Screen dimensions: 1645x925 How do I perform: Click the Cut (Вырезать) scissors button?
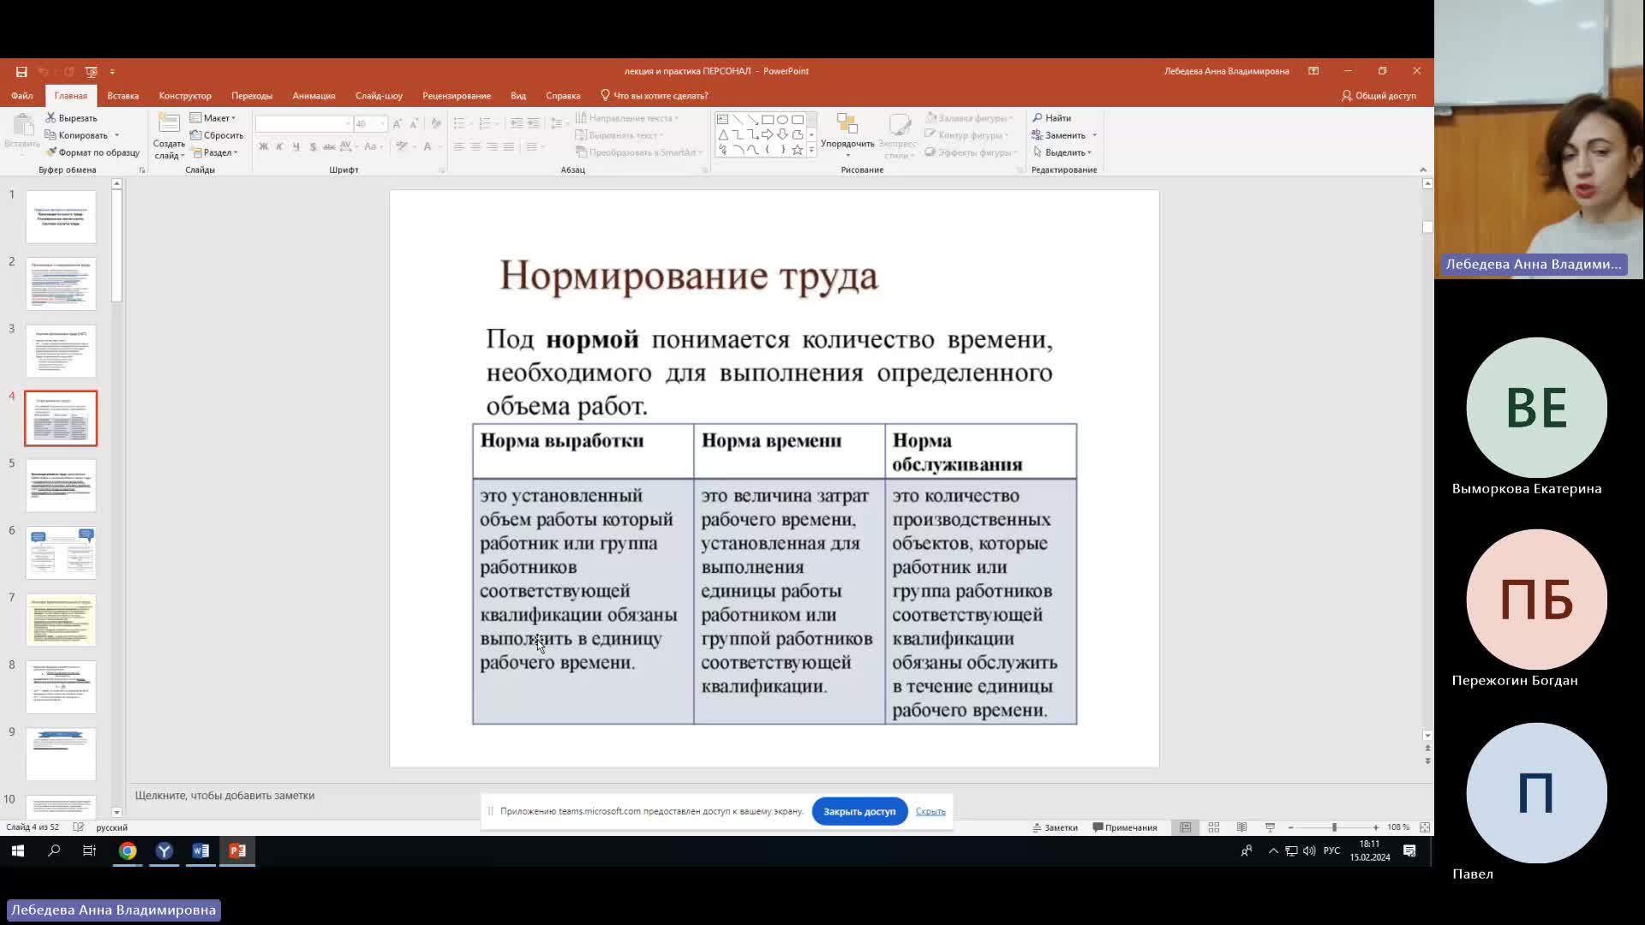click(x=71, y=118)
